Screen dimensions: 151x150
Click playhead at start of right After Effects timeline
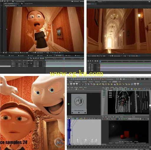click(x=100, y=61)
